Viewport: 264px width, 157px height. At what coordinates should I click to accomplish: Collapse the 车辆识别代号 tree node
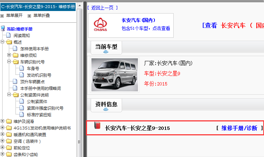(9, 62)
